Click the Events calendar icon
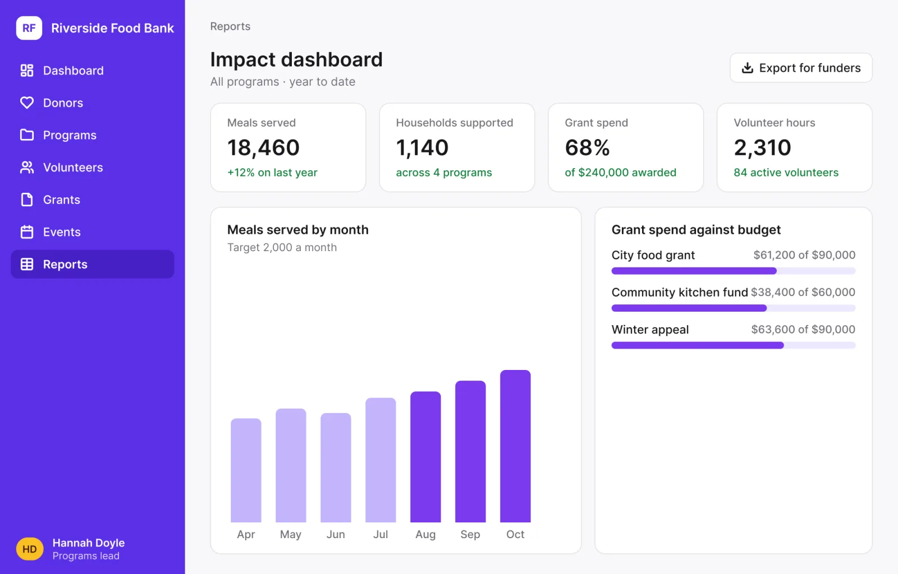Screen dimensions: 898x574 click(x=27, y=232)
